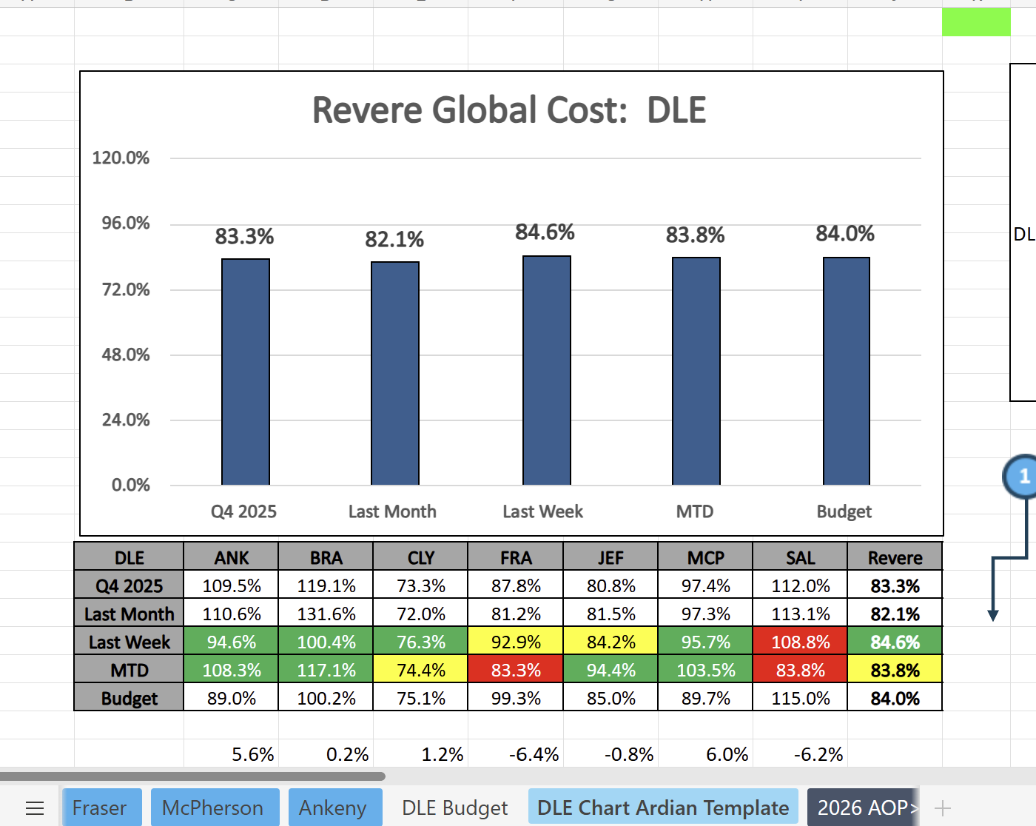Viewport: 1036px width, 826px height.
Task: Go to the Ankeny sheet tab
Action: [x=333, y=808]
